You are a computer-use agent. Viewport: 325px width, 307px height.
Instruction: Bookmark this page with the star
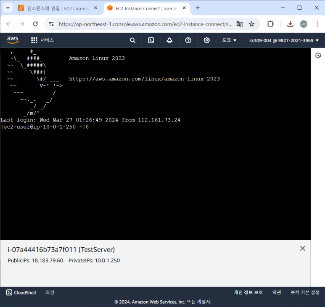click(251, 24)
